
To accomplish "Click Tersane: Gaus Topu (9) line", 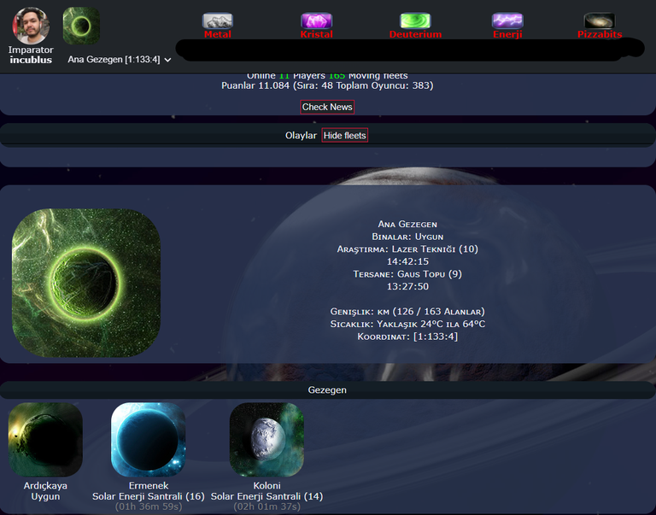I will [x=407, y=274].
